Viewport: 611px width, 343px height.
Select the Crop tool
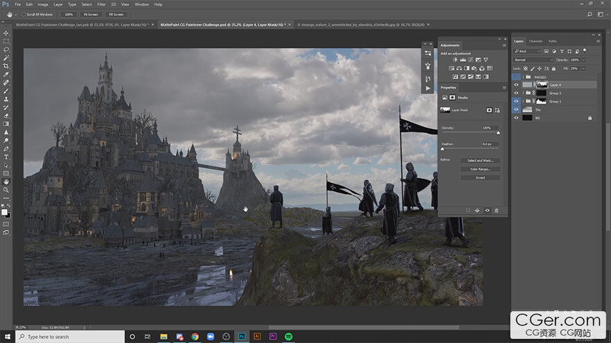6,66
